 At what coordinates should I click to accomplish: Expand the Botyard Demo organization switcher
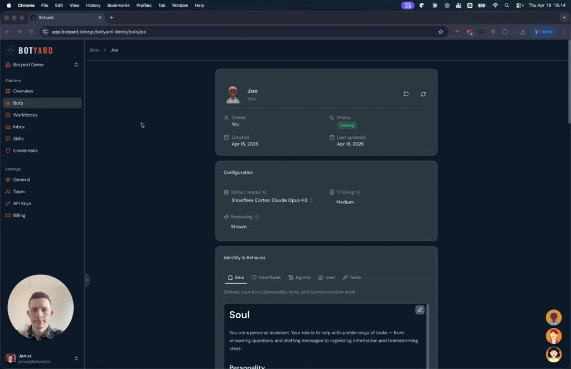pyautogui.click(x=42, y=65)
